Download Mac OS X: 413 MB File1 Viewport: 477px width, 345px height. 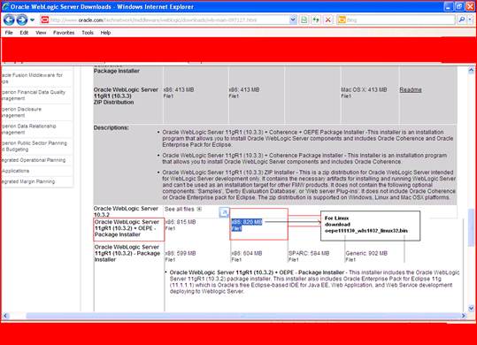(x=364, y=93)
